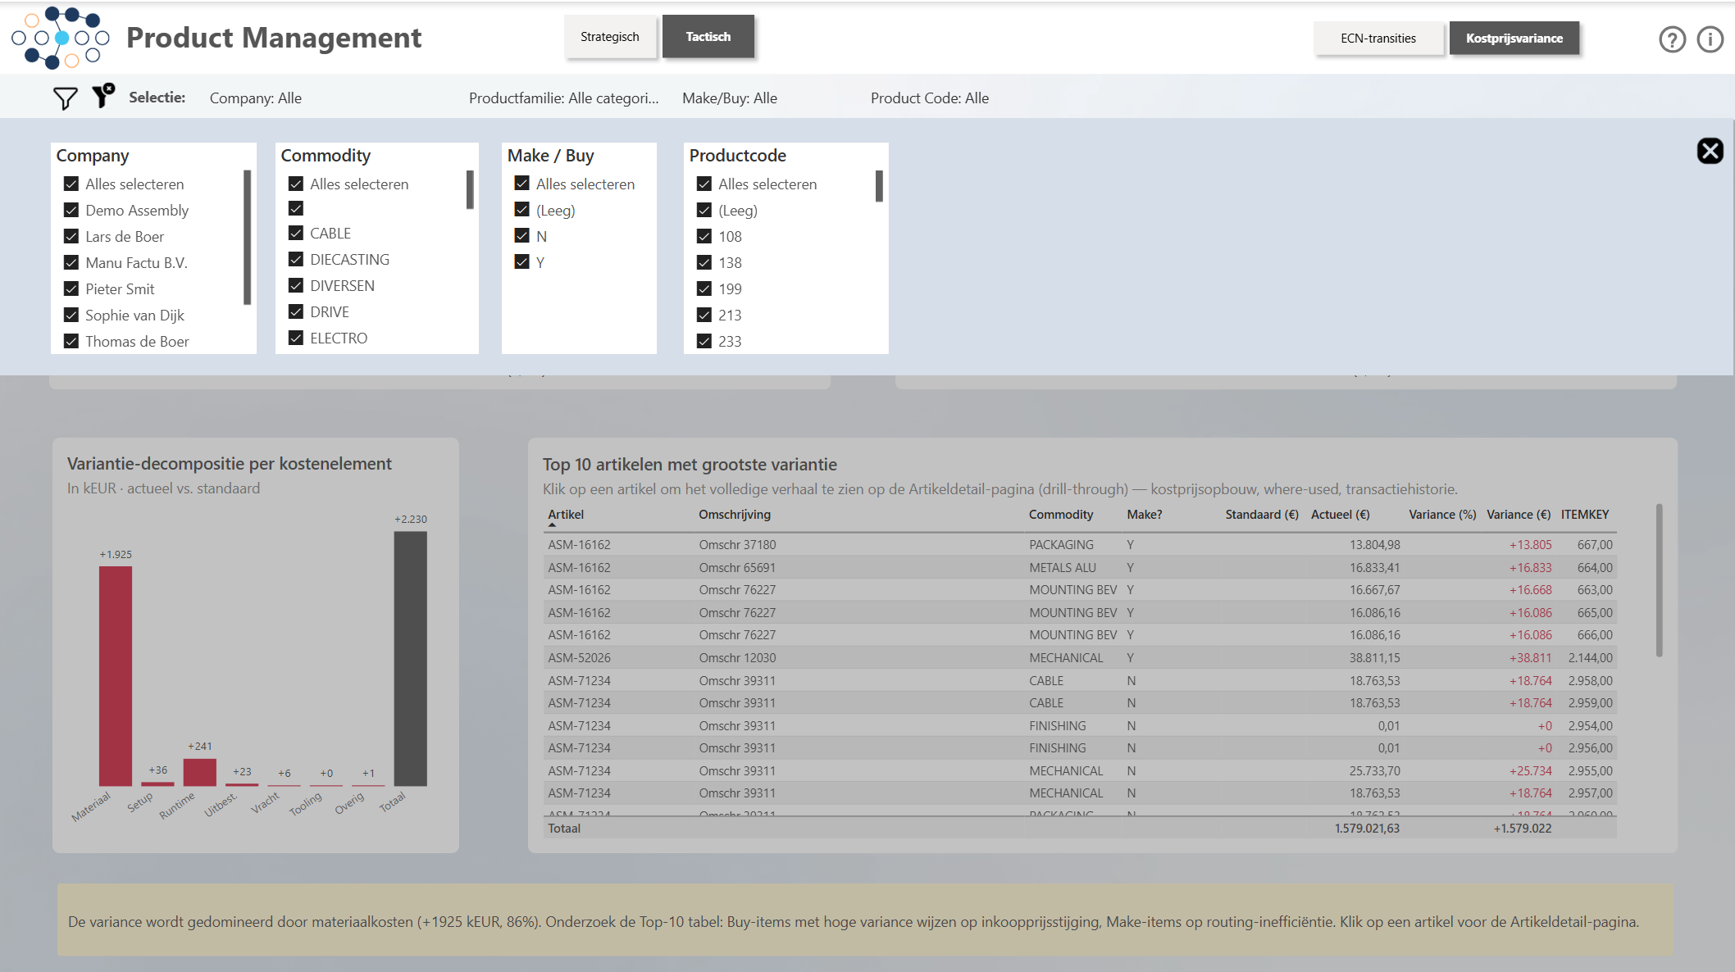This screenshot has width=1735, height=972.
Task: Toggle the ELECTRO commodity checkbox
Action: 296,338
